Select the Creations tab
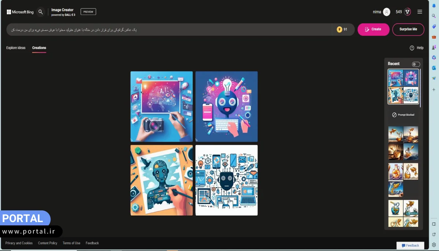 click(39, 48)
